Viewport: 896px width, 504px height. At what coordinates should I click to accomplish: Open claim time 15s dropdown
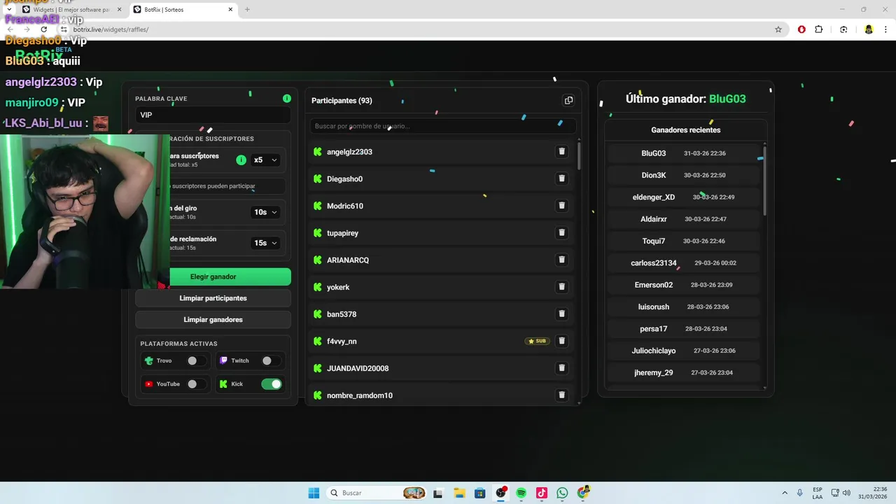coord(265,243)
